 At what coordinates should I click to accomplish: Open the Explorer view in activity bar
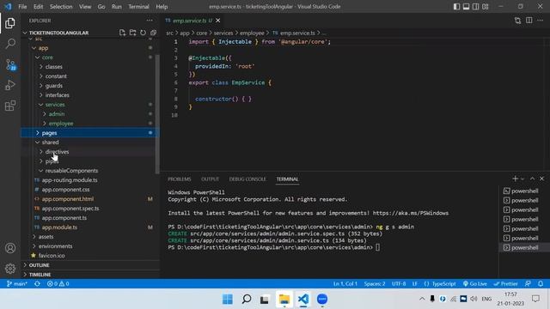click(x=10, y=23)
